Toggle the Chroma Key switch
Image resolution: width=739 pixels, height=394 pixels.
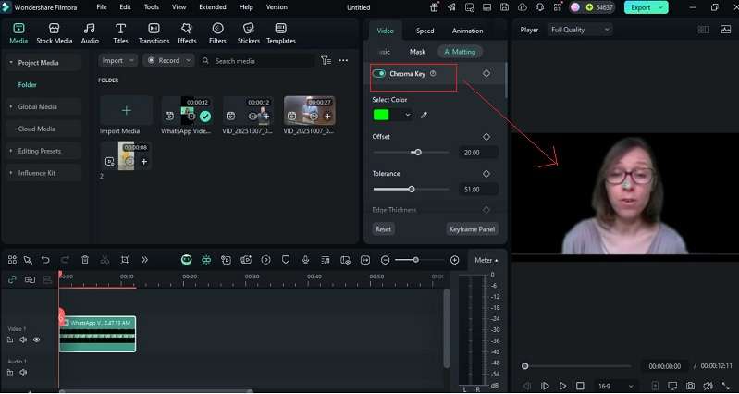coord(379,73)
